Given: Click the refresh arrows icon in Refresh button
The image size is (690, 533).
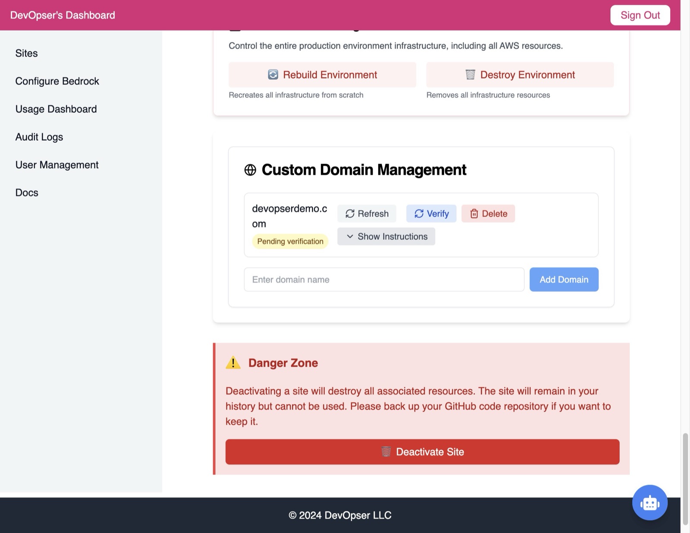Looking at the screenshot, I should tap(350, 214).
